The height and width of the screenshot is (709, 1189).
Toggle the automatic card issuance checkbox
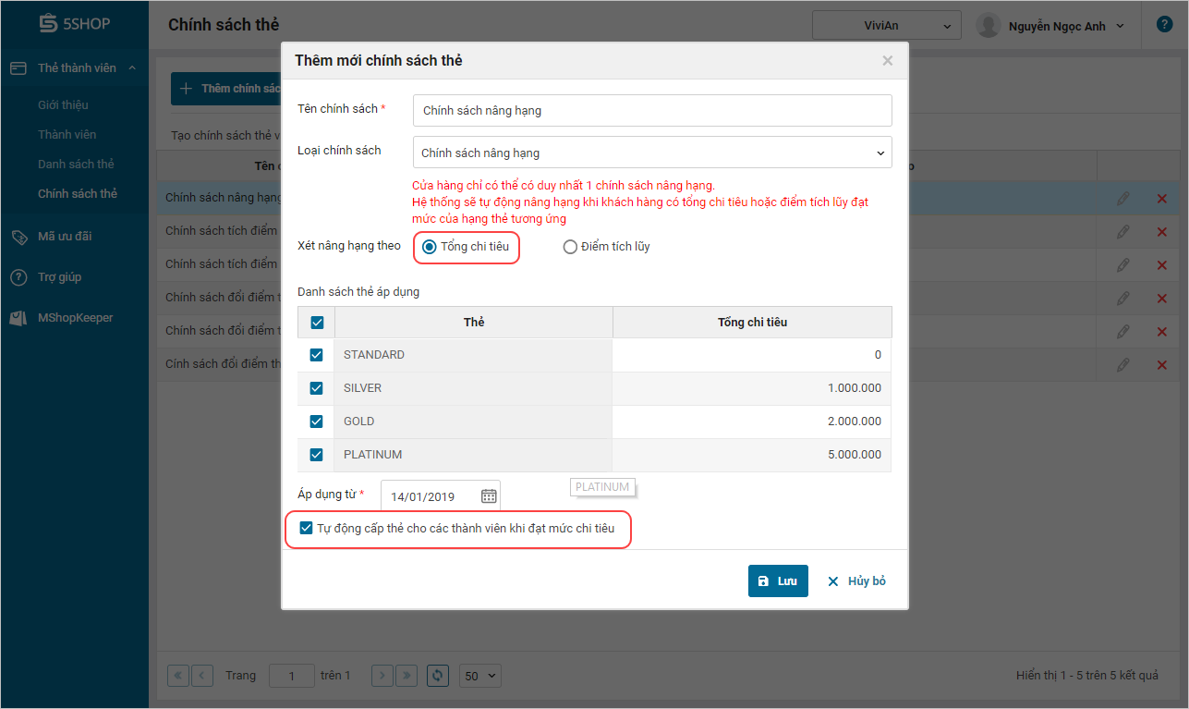click(x=307, y=529)
